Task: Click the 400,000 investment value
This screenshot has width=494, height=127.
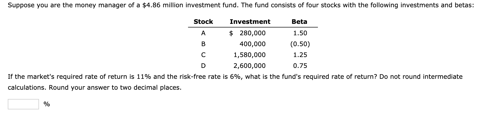Action: tap(252, 44)
